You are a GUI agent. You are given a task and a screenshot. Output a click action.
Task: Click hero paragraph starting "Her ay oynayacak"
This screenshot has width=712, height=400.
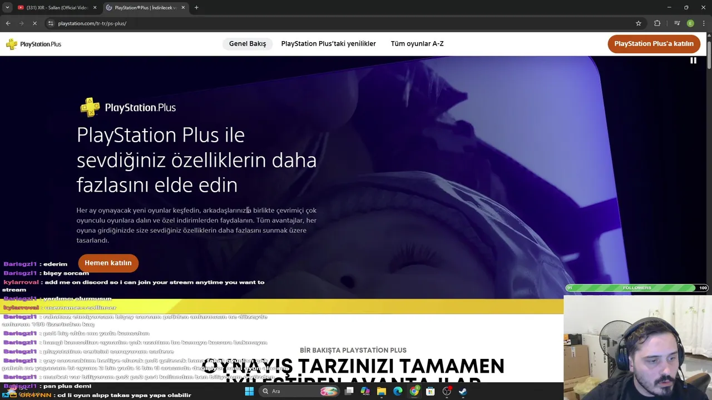pos(196,225)
